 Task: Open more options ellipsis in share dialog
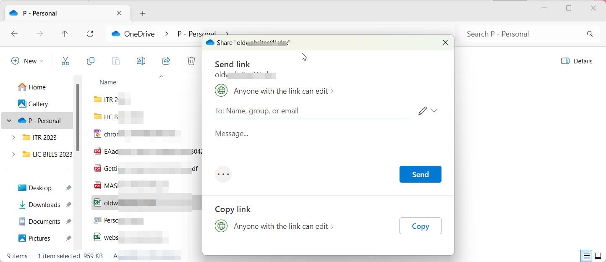(x=223, y=174)
